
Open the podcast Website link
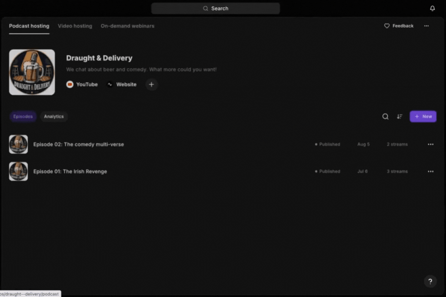click(122, 84)
